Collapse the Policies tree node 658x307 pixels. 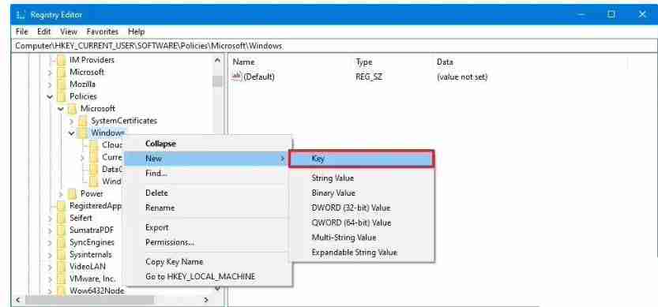coord(50,97)
